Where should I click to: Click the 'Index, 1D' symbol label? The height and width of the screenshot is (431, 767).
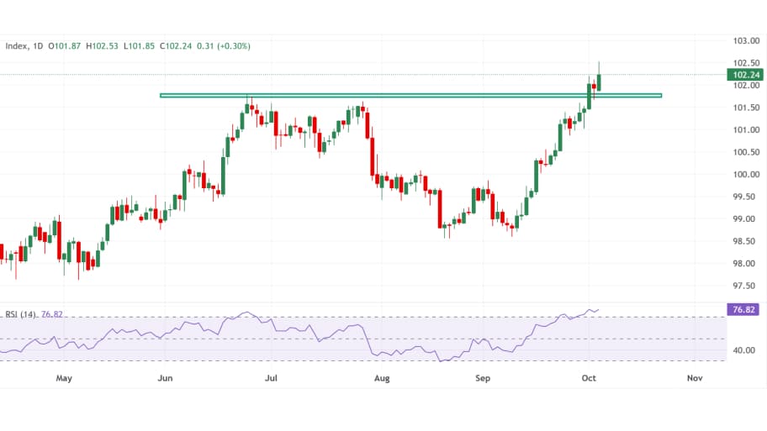pyautogui.click(x=24, y=46)
